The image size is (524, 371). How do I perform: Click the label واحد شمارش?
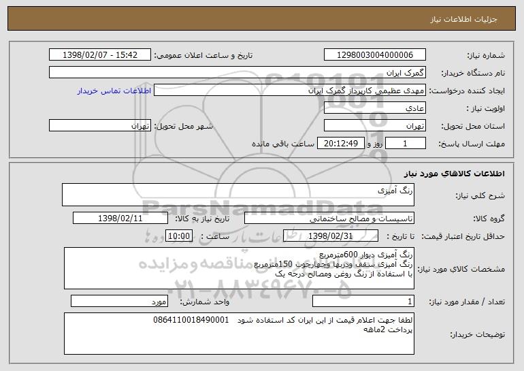point(205,302)
